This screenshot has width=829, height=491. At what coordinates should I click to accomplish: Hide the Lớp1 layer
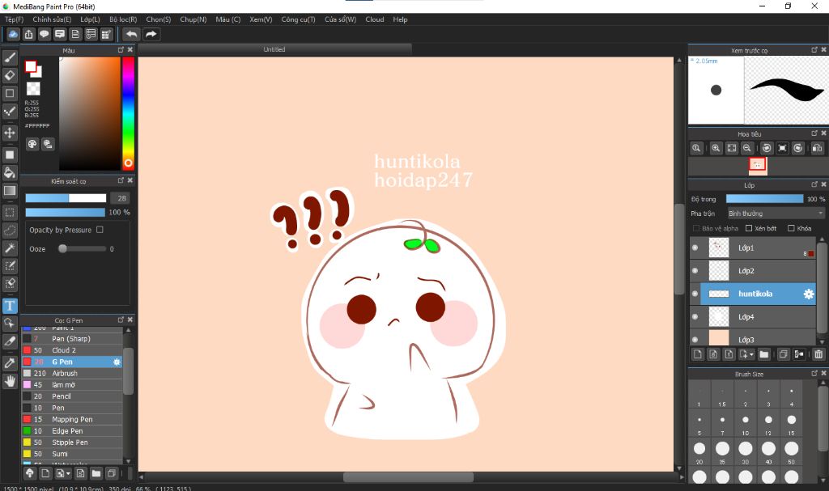tap(695, 248)
